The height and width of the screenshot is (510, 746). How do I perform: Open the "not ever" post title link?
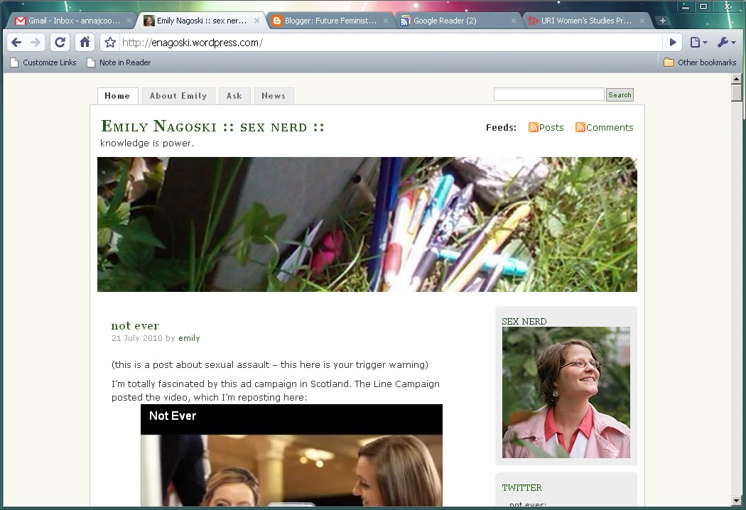[135, 326]
